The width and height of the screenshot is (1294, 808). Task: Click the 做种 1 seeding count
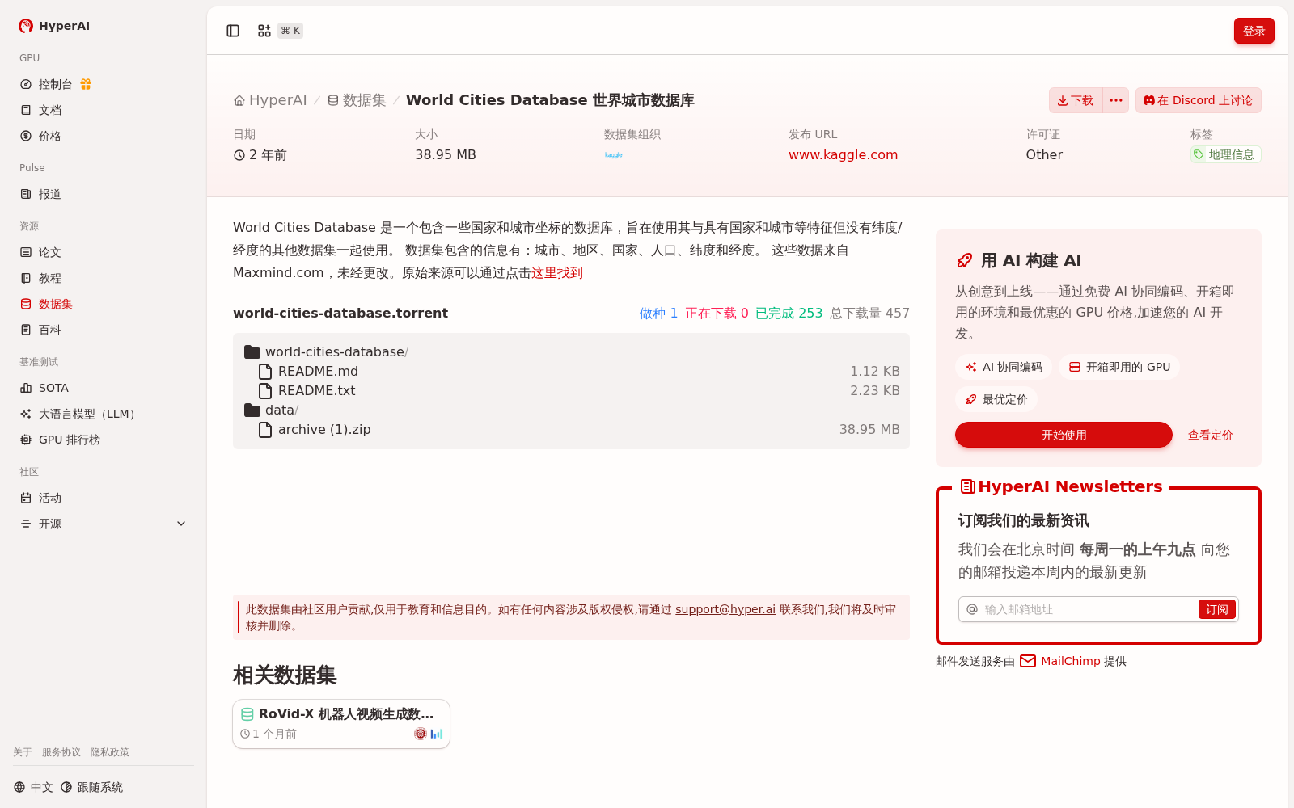tap(658, 313)
